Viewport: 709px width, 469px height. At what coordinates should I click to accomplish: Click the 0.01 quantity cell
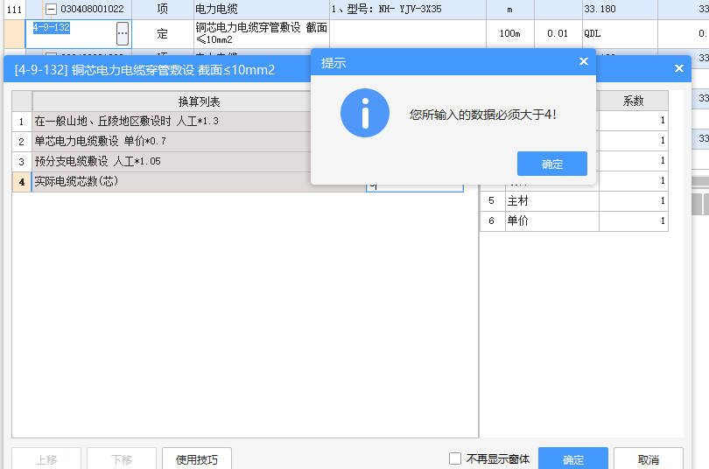pos(558,33)
